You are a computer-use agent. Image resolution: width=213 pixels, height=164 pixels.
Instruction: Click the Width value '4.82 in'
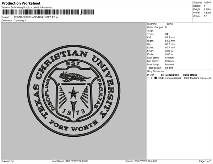click(x=208, y=13)
